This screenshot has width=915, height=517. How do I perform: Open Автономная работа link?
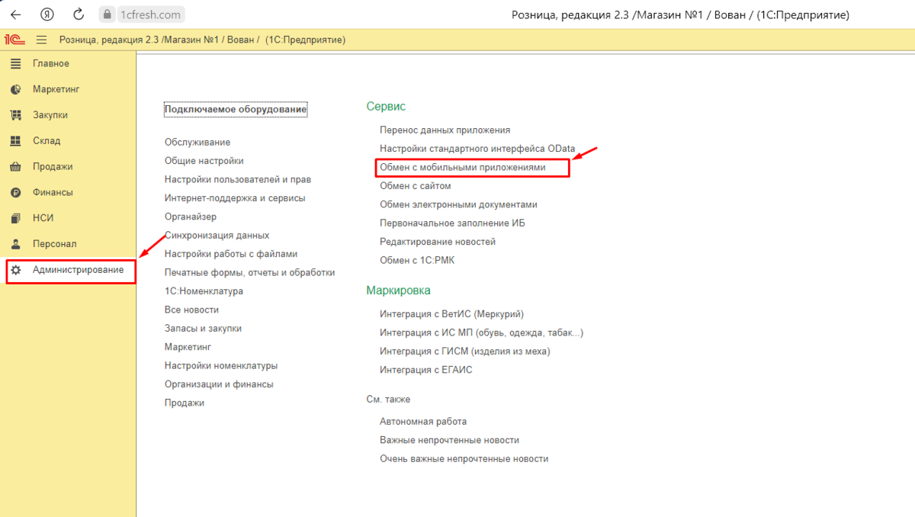point(423,422)
